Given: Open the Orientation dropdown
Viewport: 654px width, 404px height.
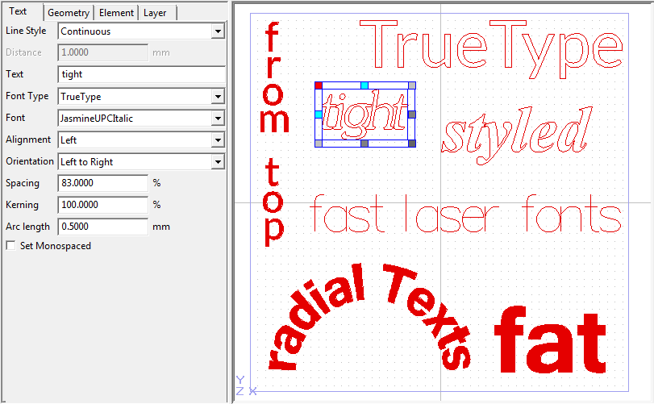Looking at the screenshot, I should coord(217,162).
